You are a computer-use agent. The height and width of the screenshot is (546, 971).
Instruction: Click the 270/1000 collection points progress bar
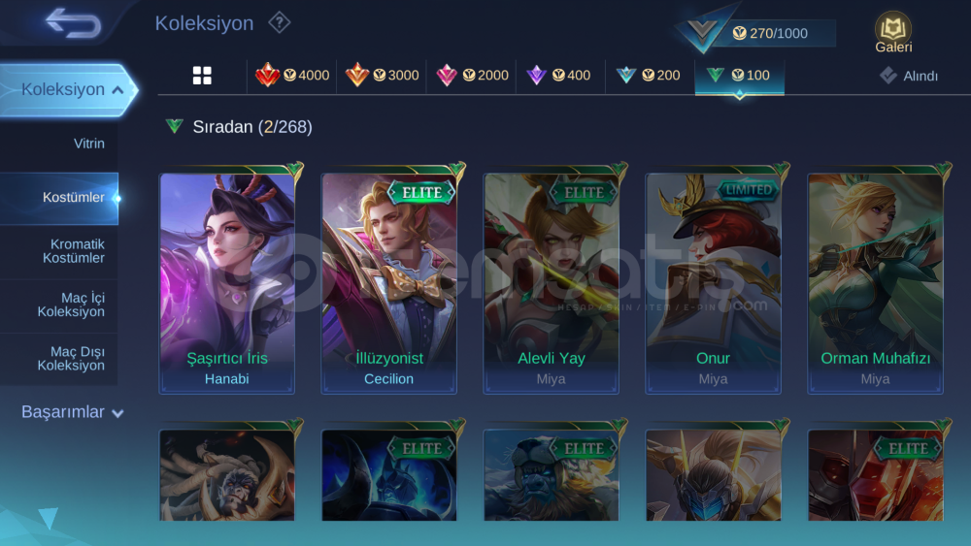coord(771,33)
